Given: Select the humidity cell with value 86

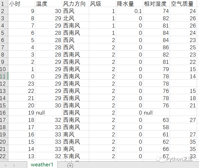Looking at the screenshot, I should tap(156, 47).
